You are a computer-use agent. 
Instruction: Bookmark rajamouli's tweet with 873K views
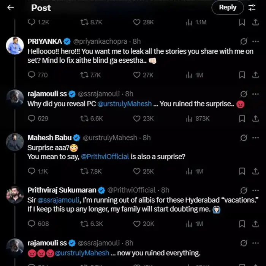pyautogui.click(x=242, y=119)
